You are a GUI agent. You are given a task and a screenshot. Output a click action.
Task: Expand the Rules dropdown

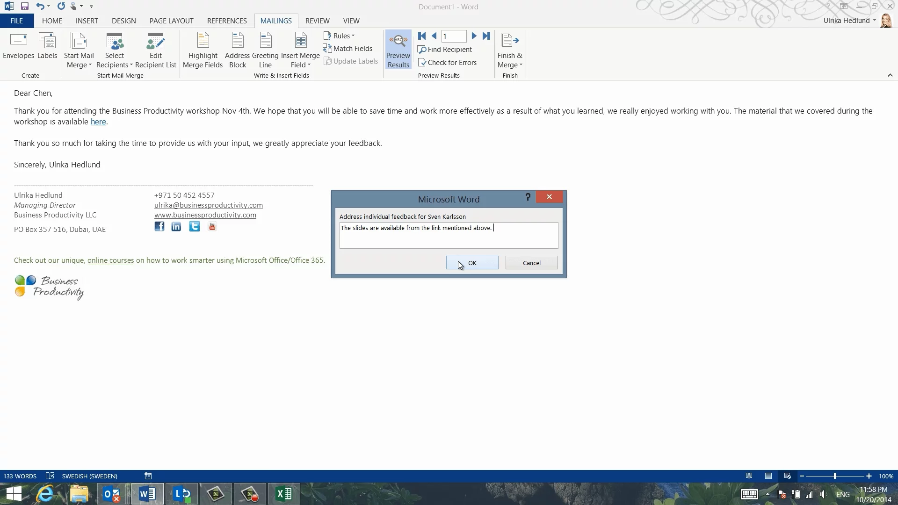point(340,36)
